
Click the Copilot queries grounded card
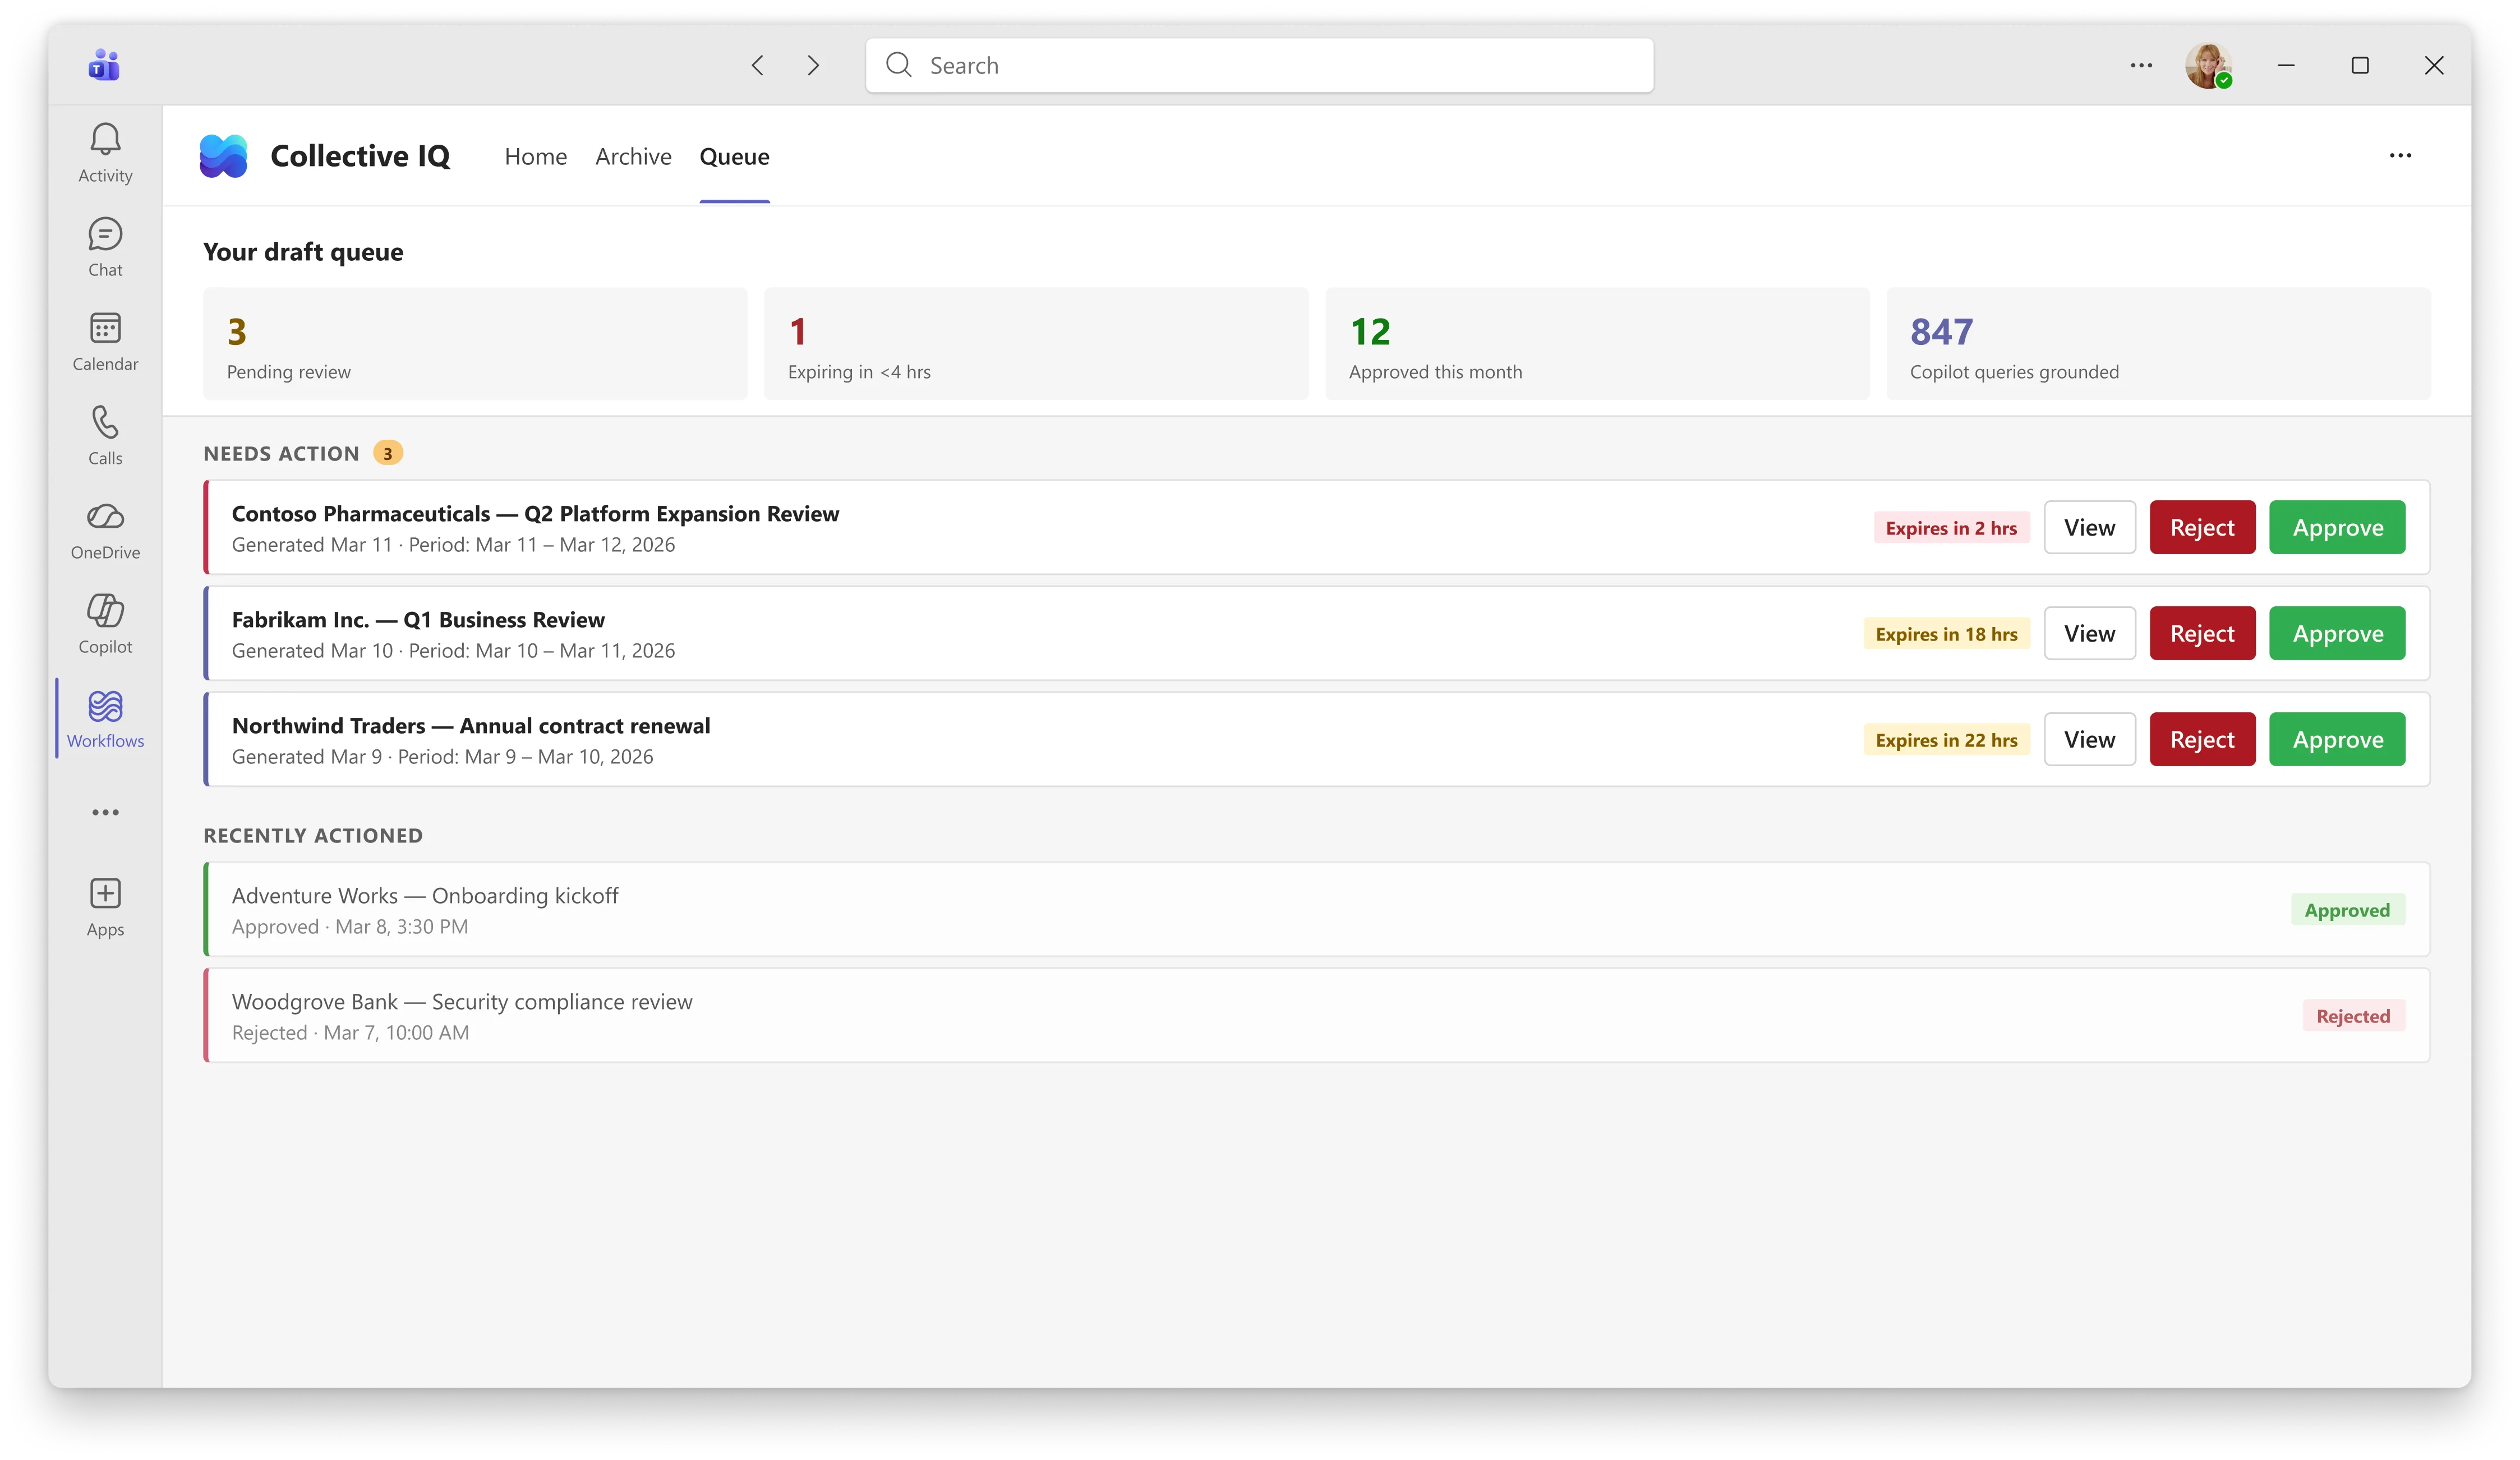click(2158, 343)
